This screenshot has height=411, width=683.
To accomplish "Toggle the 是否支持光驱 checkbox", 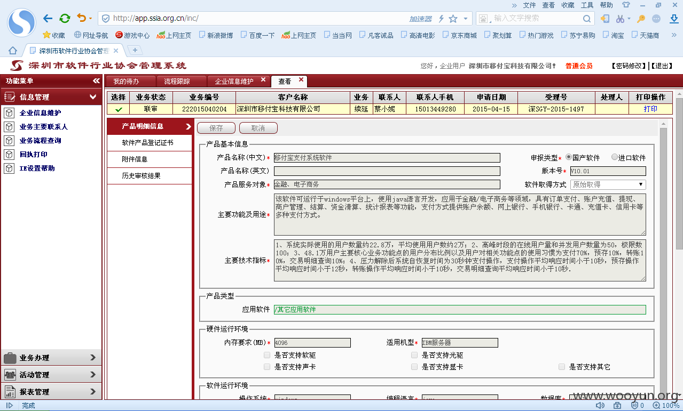I will tap(414, 355).
